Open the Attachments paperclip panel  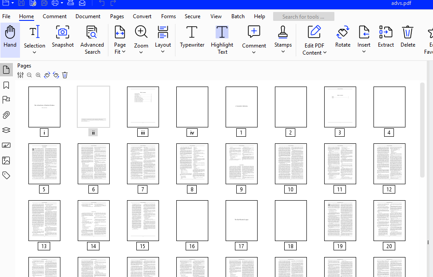[6, 115]
